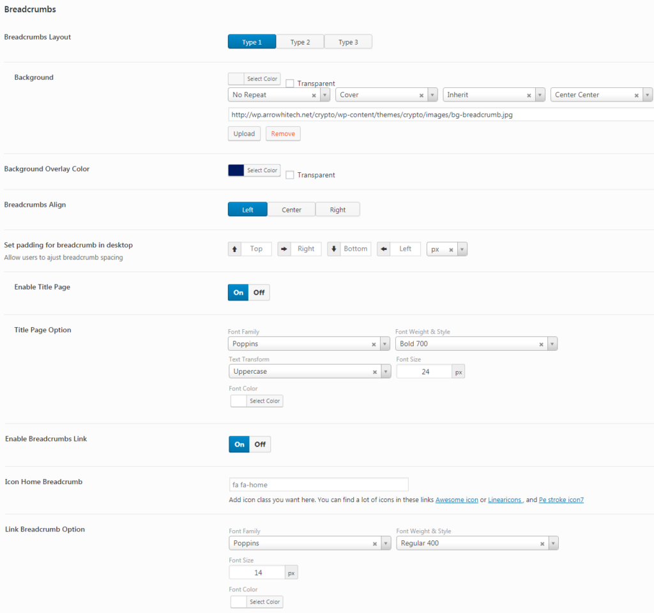Viewport: 654px width, 613px height.
Task: Click the Title Page Font Size field showing 24
Action: pyautogui.click(x=425, y=371)
